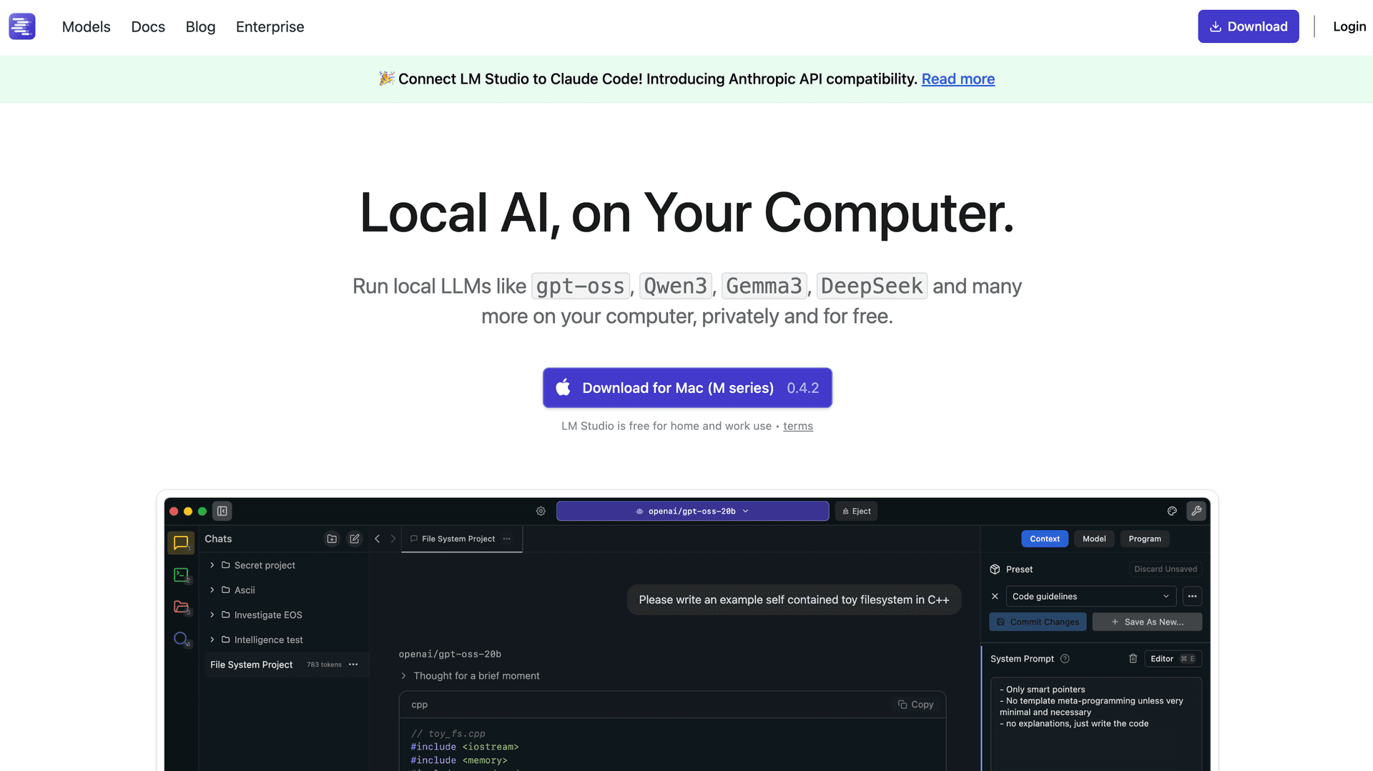Screen dimensions: 1373x771
Task: Click the LM Studio logo in the header
Action: (x=22, y=26)
